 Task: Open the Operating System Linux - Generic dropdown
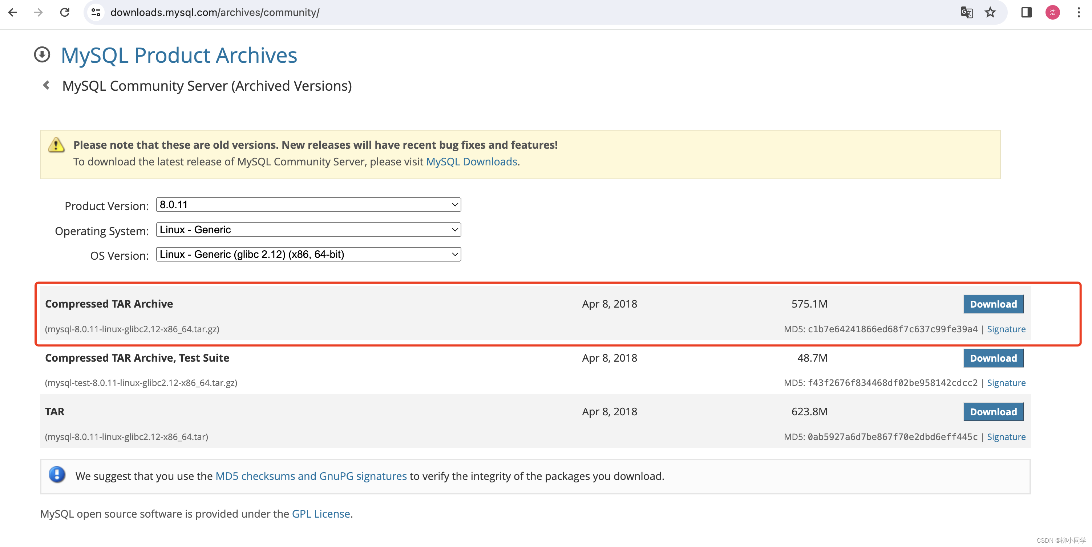tap(309, 230)
